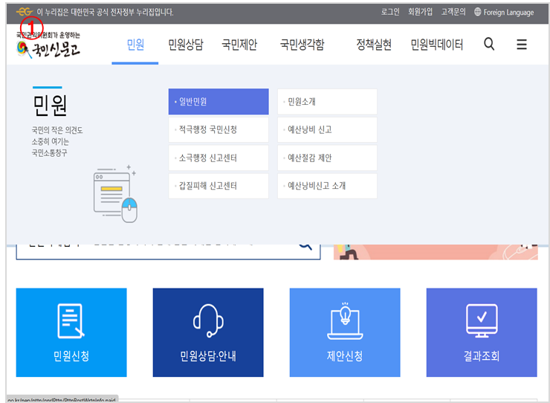Click the 민원상담·안내 headset tile
The image size is (550, 403).
point(208,332)
